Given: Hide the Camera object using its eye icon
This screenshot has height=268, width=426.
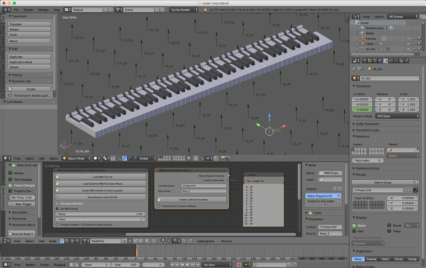Looking at the screenshot, I should click(408, 38).
